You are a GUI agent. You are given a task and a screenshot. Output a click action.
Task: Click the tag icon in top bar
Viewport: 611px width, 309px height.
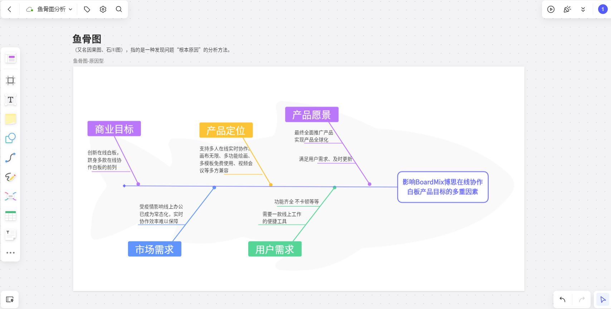coord(87,9)
